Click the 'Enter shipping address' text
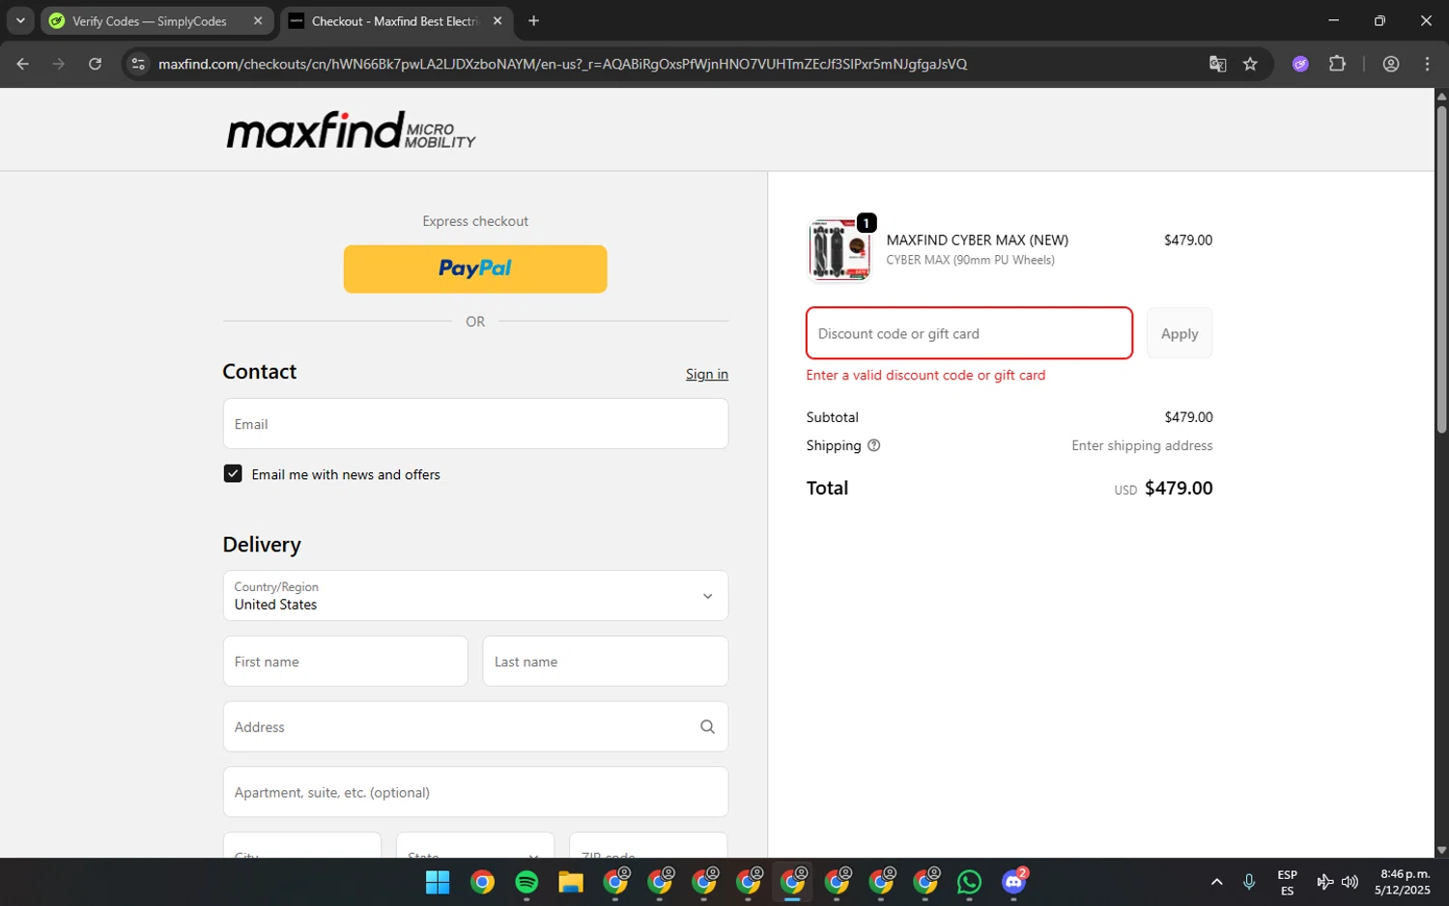The width and height of the screenshot is (1449, 906). [1142, 445]
